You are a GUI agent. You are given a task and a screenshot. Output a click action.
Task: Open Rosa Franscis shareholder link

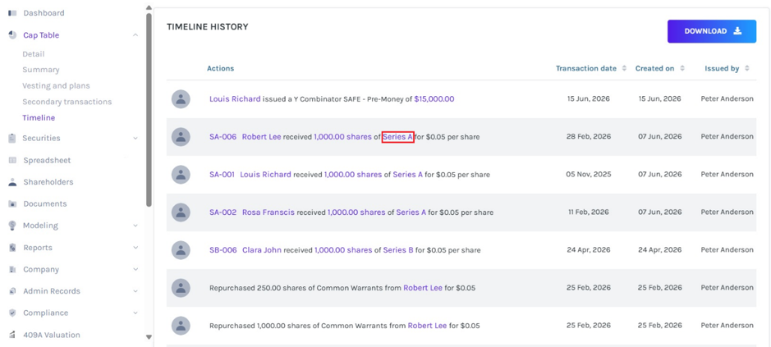pyautogui.click(x=268, y=212)
